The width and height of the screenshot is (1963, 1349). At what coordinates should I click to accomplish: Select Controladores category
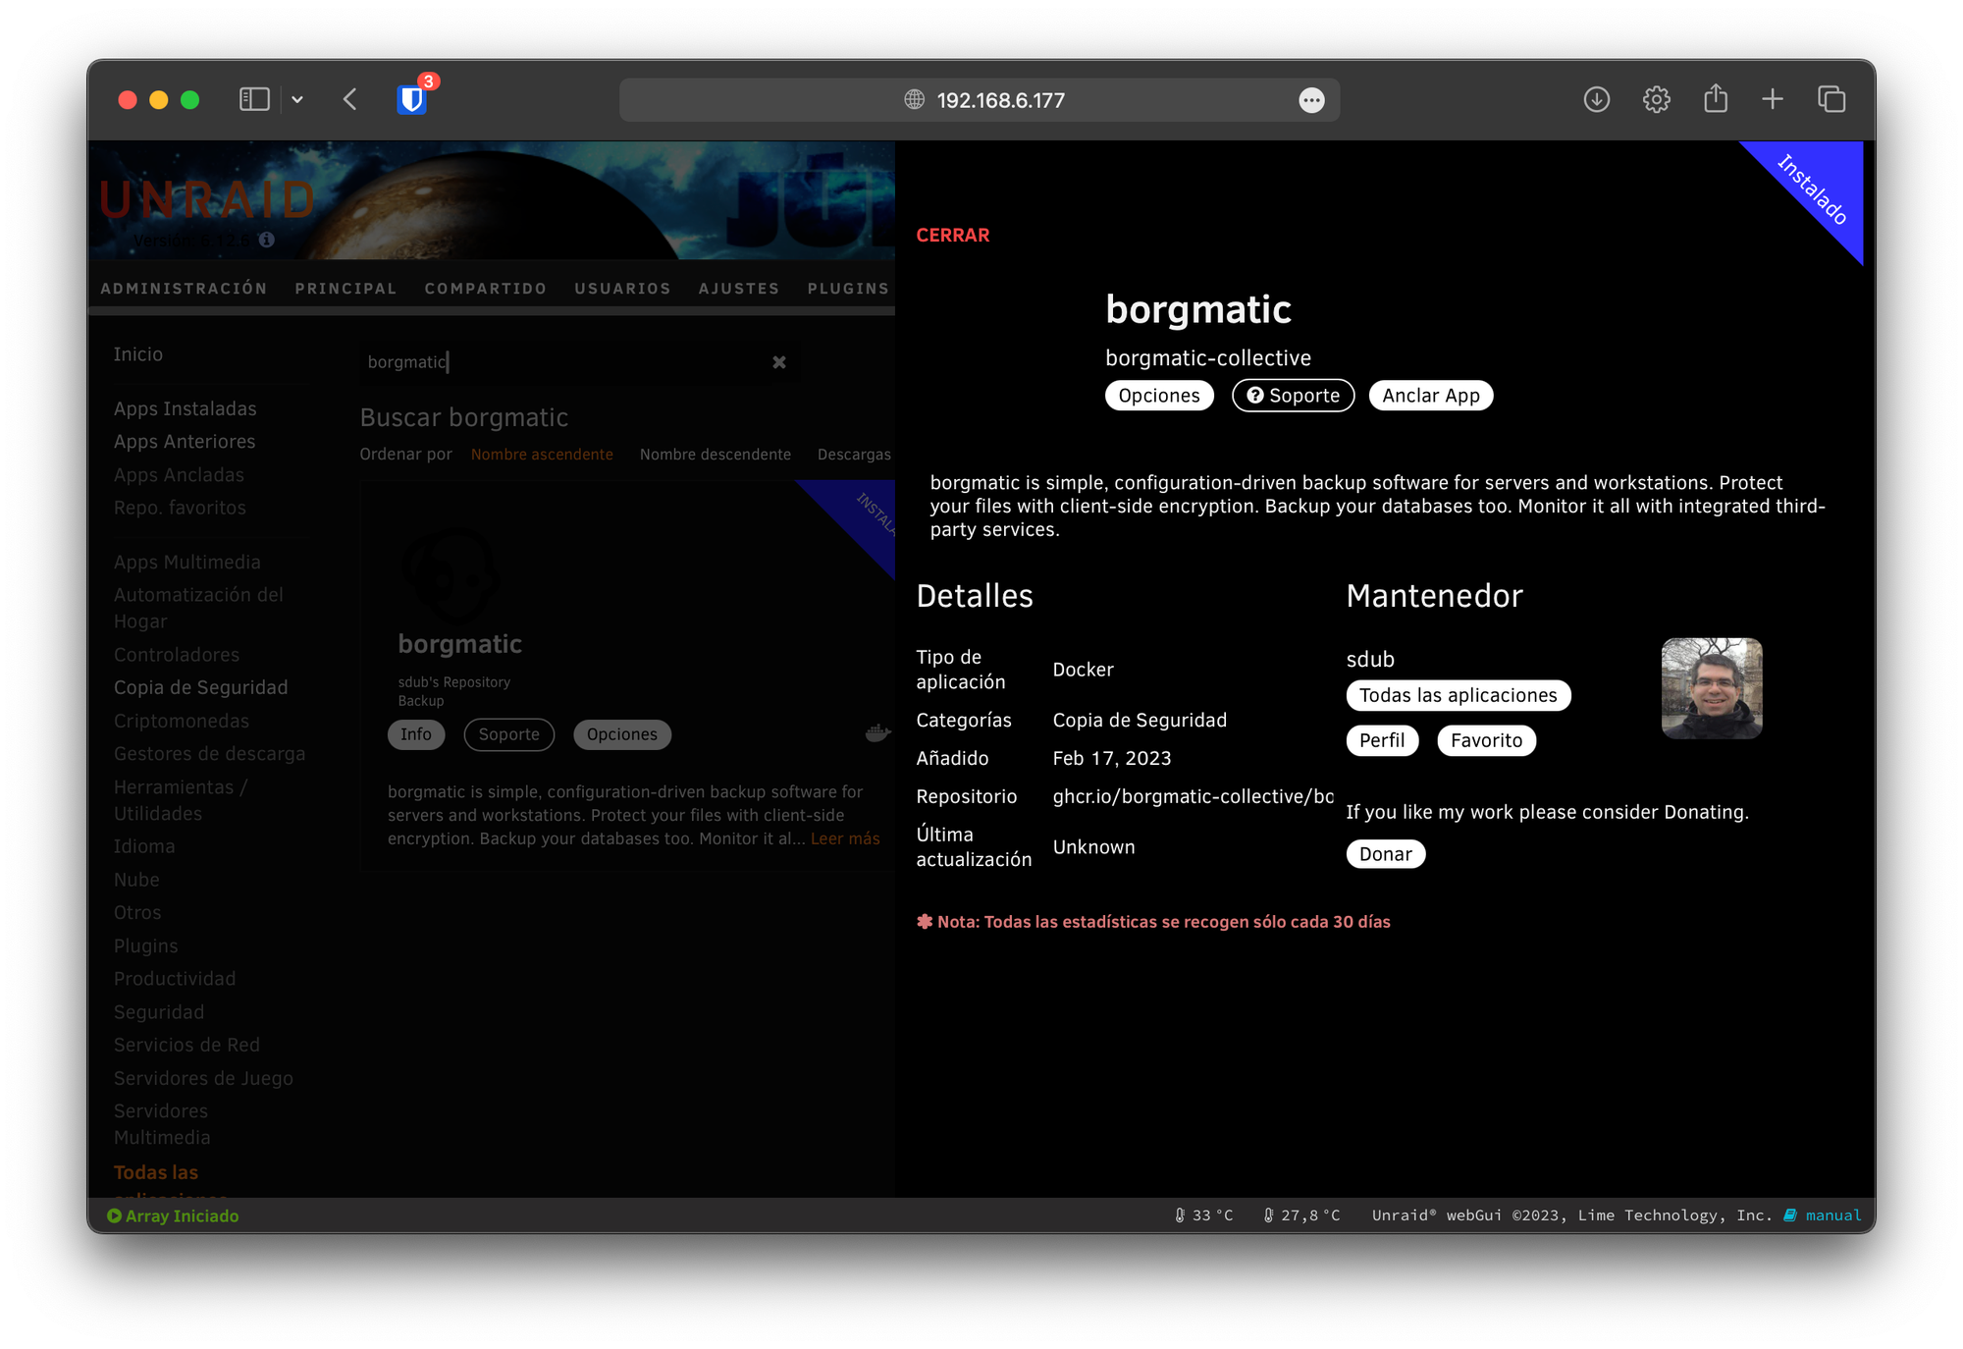(177, 655)
